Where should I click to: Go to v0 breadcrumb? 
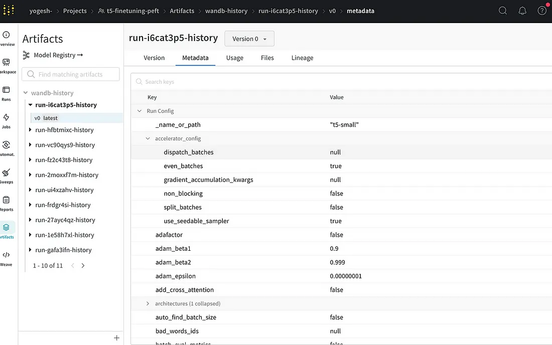332,11
